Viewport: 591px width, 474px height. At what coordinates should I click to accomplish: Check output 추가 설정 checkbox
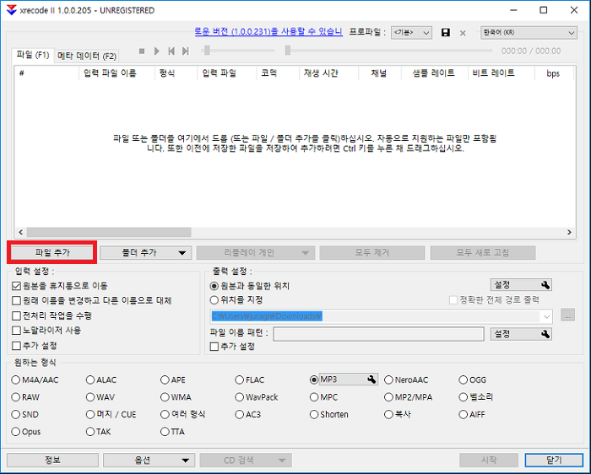(214, 347)
